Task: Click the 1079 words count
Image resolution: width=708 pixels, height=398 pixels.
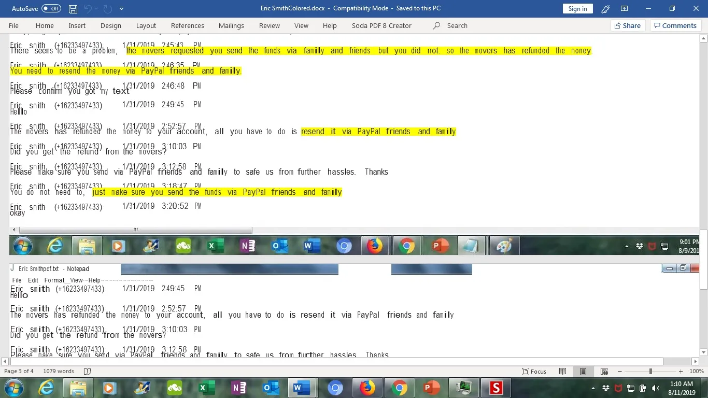Action: (x=59, y=371)
